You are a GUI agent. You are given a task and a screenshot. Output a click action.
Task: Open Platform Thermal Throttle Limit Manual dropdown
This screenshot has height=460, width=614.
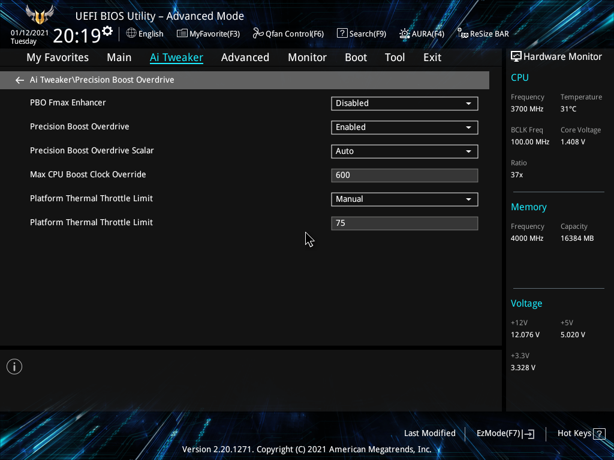coord(405,199)
